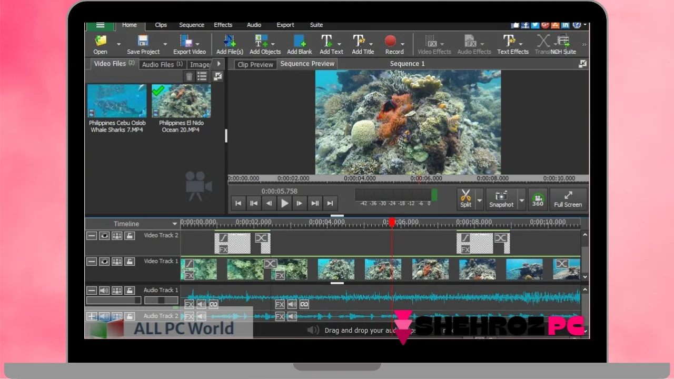Click the link icon on first Audio Track 1 clip
The width and height of the screenshot is (674, 379).
click(x=213, y=304)
